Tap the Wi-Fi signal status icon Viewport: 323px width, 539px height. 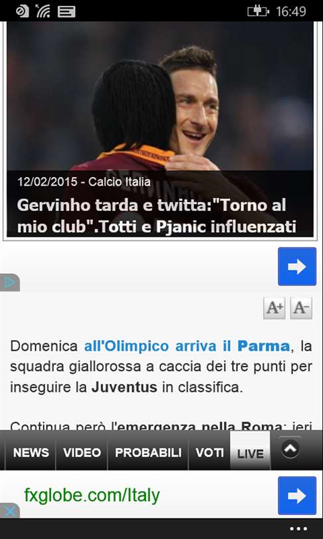tap(43, 11)
